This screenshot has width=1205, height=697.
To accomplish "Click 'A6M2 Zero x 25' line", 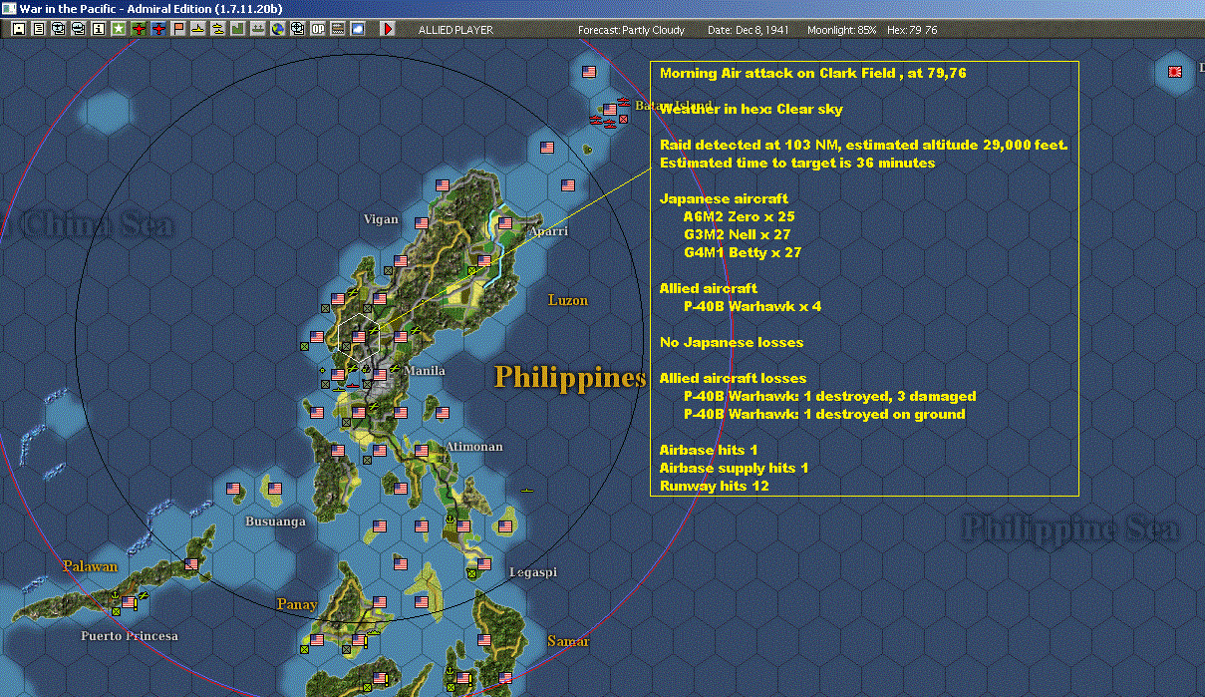I will (740, 215).
